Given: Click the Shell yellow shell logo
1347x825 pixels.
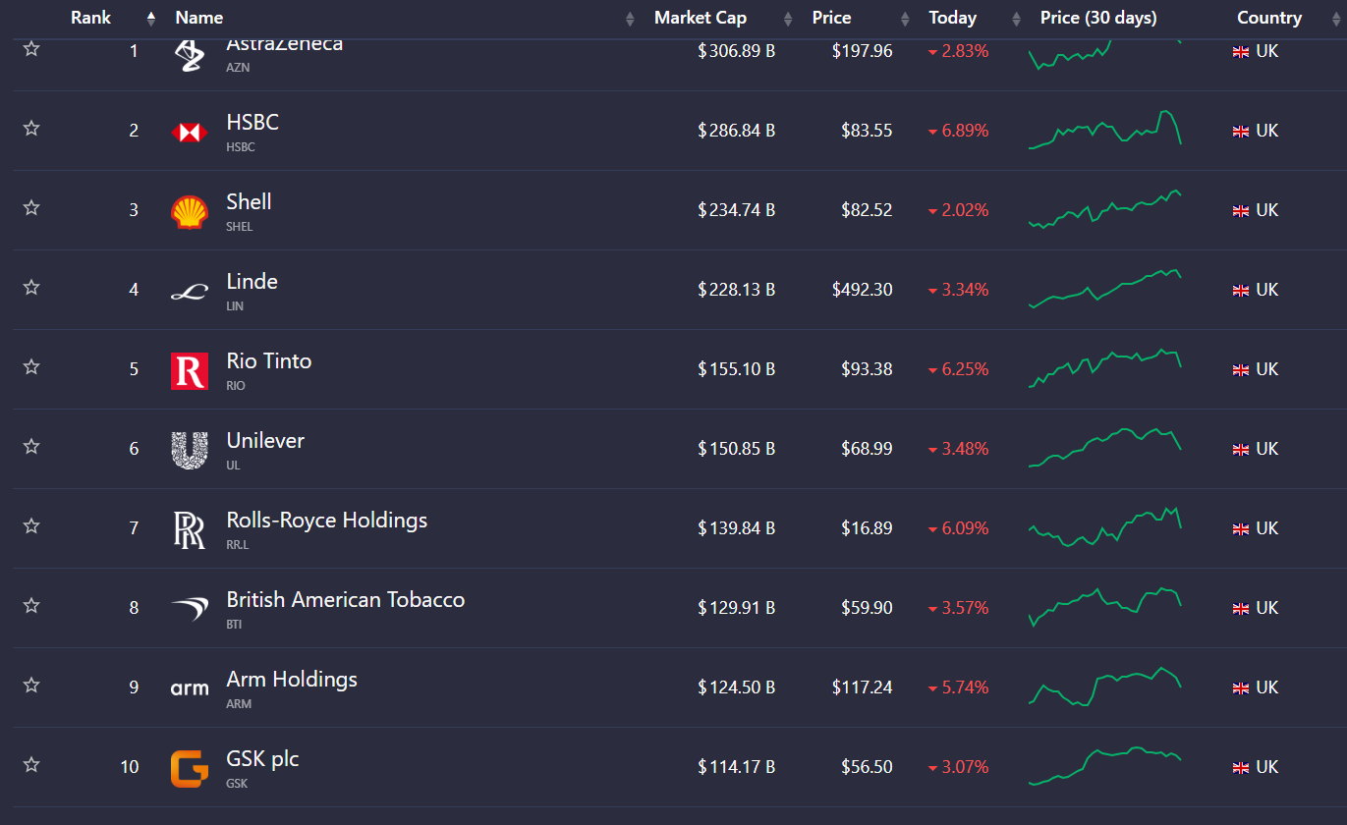Looking at the screenshot, I should pos(189,211).
